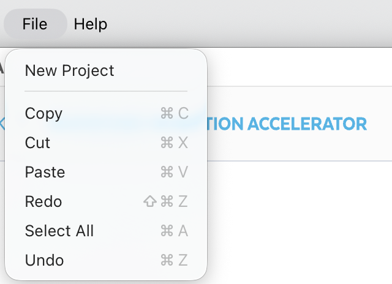This screenshot has height=284, width=392.
Task: Click the blue back chevron at left edge
Action: [x=2, y=124]
